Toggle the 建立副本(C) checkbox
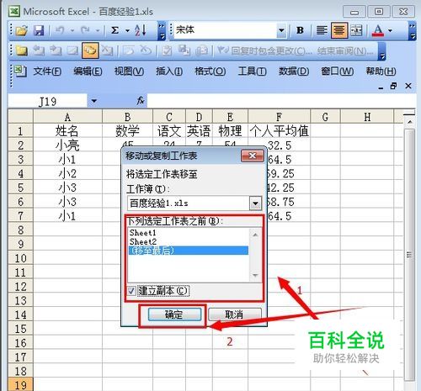Image resolution: width=421 pixels, height=391 pixels. 131,291
